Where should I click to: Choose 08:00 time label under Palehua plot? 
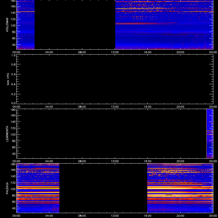[x=82, y=216]
